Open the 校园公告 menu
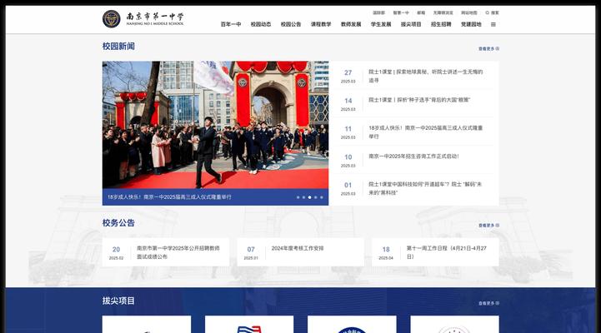The image size is (601, 333). coord(291,24)
